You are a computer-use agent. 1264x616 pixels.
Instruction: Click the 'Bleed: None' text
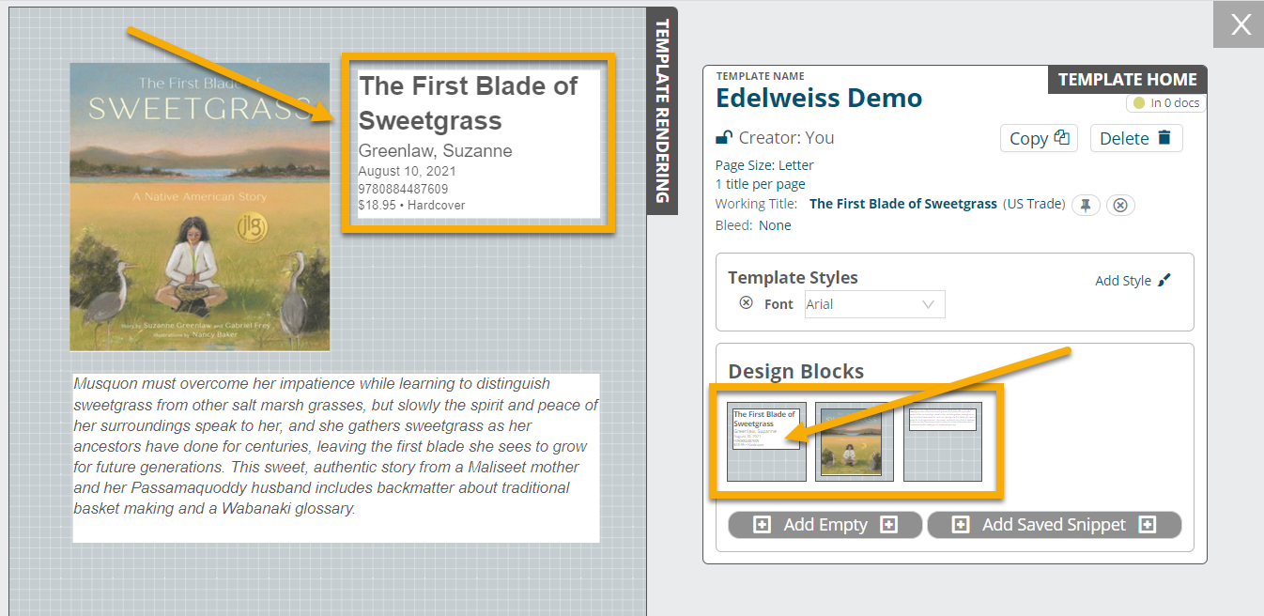tap(753, 225)
